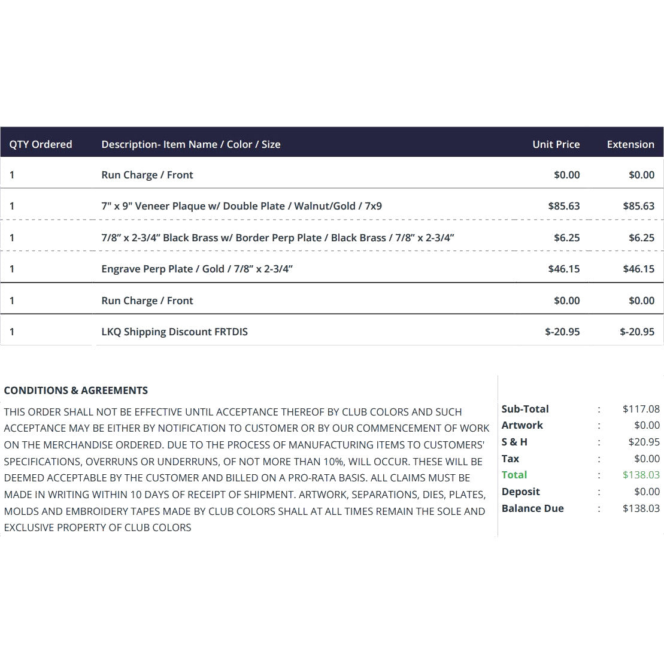Click the Conditions & Agreements heading

coord(76,390)
